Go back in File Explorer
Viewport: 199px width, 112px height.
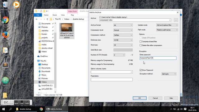(x=37, y=19)
